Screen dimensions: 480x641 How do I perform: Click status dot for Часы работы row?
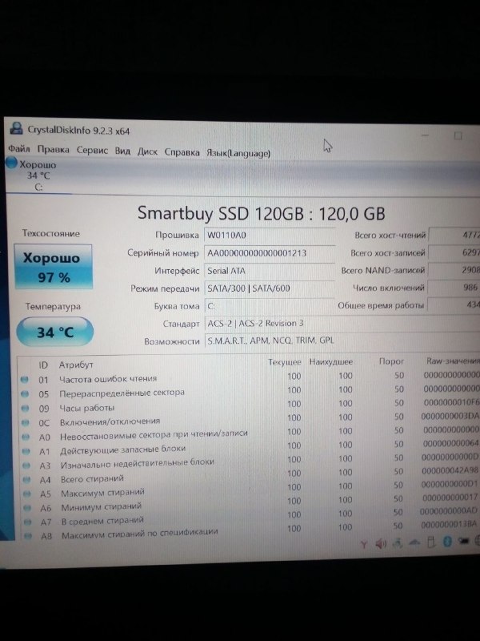point(26,408)
